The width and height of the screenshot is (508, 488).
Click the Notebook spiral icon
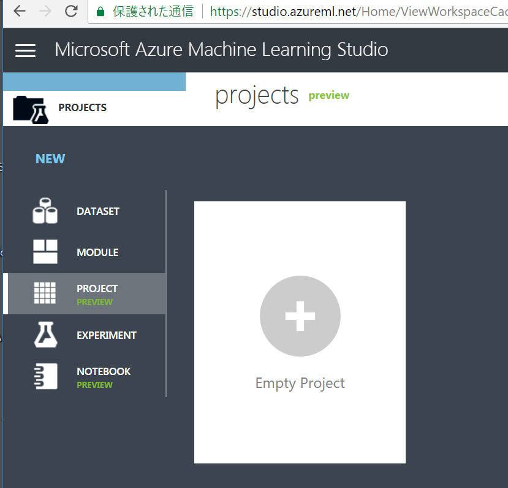46,376
